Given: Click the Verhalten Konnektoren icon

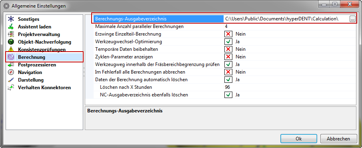Looking at the screenshot, I should [x=11, y=88].
